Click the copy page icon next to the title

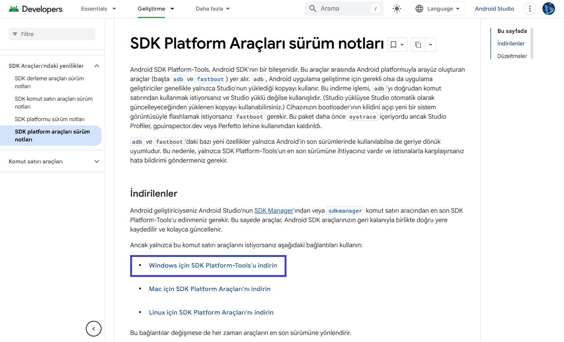tap(418, 45)
